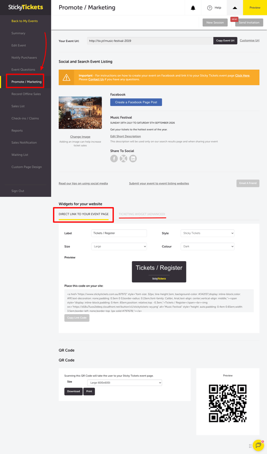The height and width of the screenshot is (454, 267).
Task: Click the yellow Preview button
Action: pyautogui.click(x=255, y=8)
